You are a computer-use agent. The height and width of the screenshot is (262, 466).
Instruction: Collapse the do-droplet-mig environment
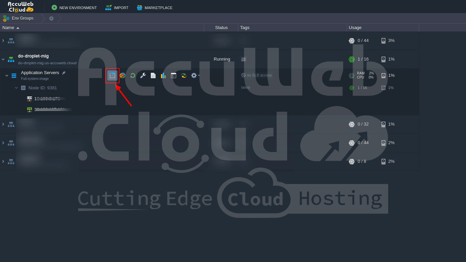pos(3,59)
